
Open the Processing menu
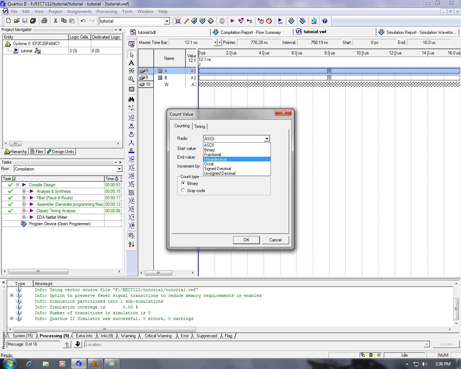[x=107, y=11]
